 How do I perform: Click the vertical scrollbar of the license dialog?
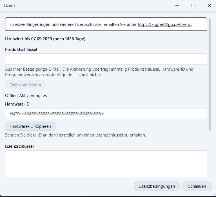210,74
